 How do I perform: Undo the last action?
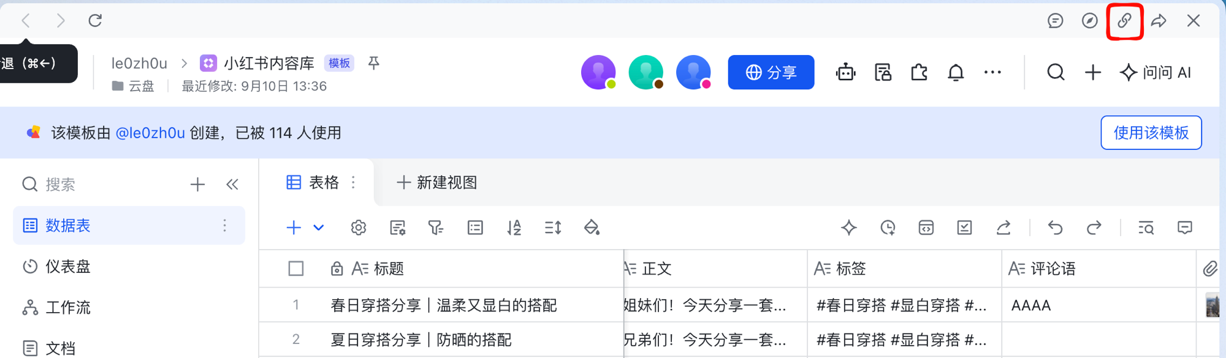pyautogui.click(x=1055, y=228)
